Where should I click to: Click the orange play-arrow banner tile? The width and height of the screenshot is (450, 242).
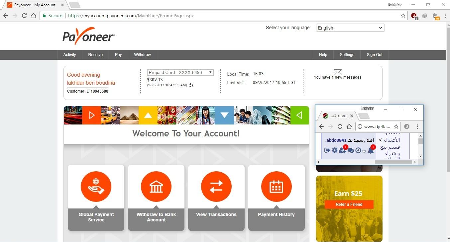click(91, 115)
